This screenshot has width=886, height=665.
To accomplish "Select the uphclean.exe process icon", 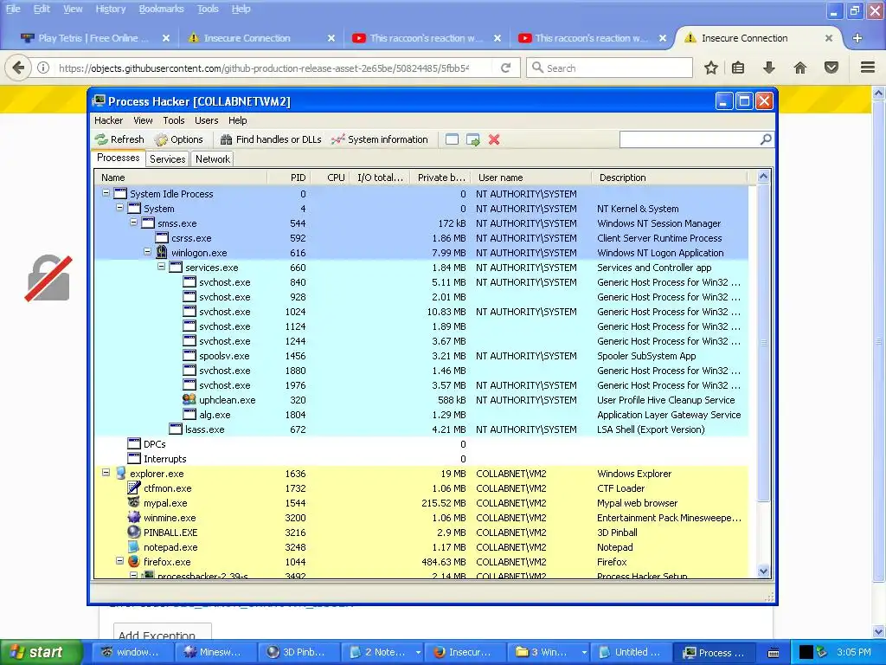I will (189, 399).
